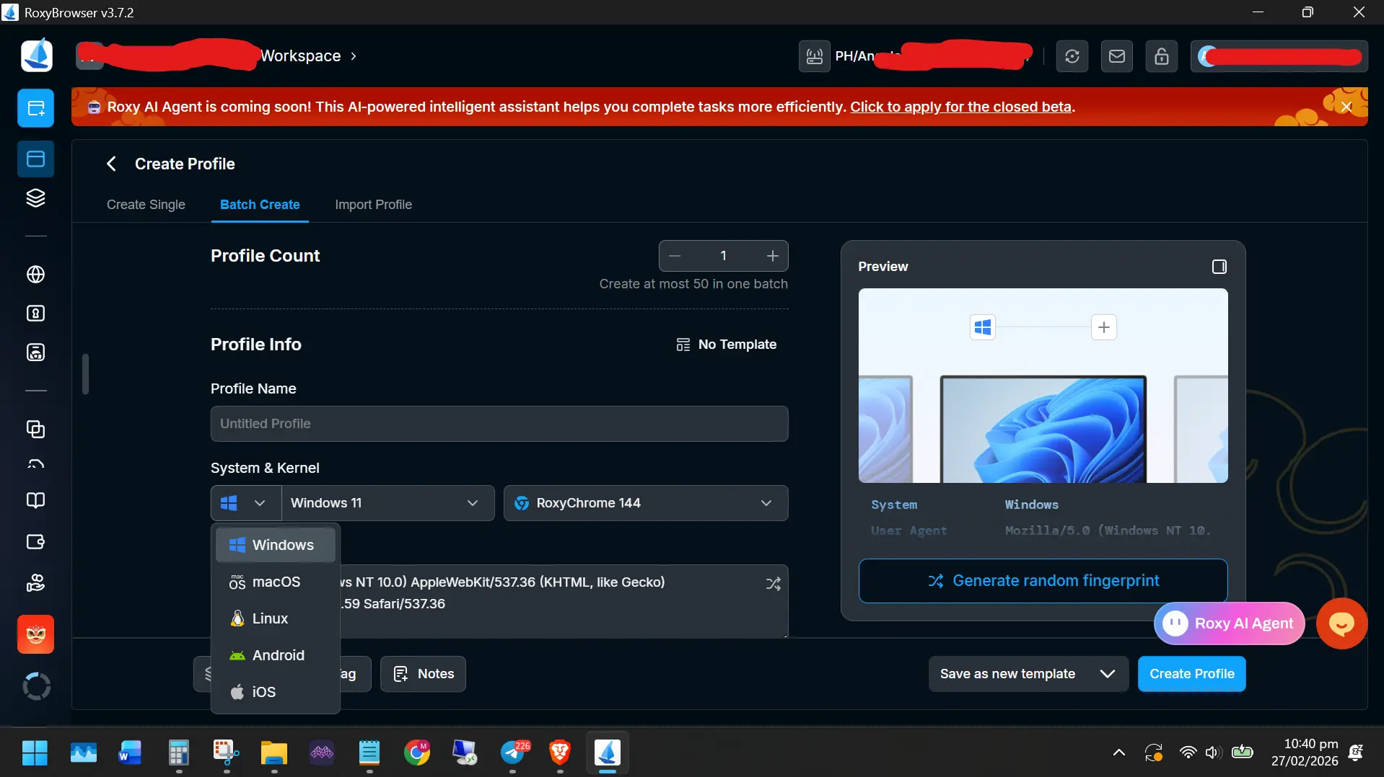1384x777 pixels.
Task: Switch to the Import Profile tab
Action: coord(374,205)
